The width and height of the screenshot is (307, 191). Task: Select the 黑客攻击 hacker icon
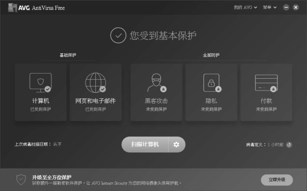[157, 83]
